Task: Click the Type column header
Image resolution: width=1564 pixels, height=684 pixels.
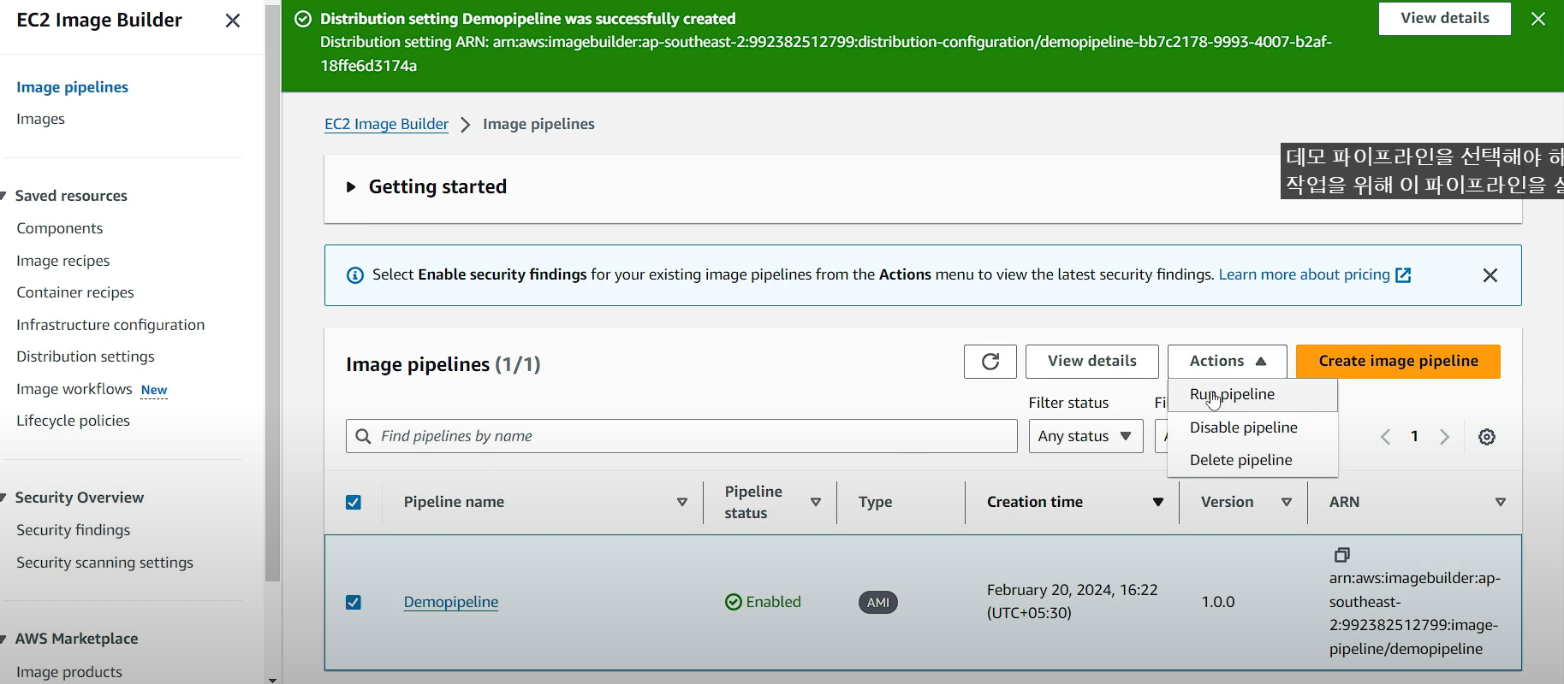Action: tap(876, 502)
